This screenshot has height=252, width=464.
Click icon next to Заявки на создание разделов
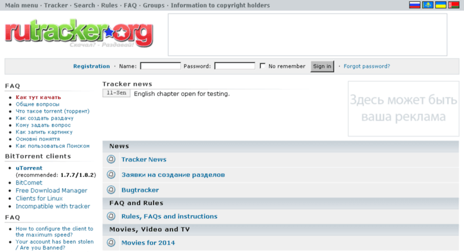pos(111,175)
